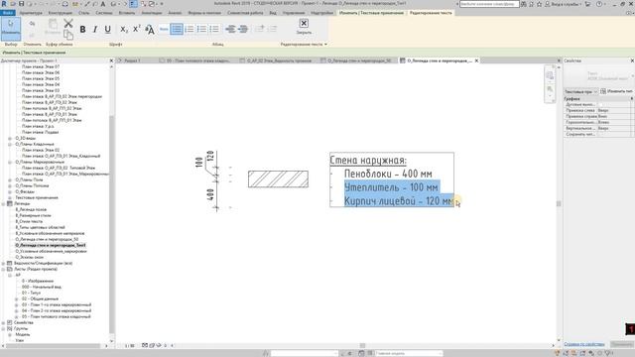
Task: Click the Cut scissors icon
Action: tap(68, 24)
